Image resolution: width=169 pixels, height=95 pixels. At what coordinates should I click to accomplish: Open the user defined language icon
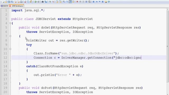(73, 2)
